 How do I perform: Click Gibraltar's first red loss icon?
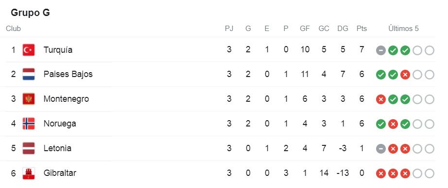pyautogui.click(x=380, y=173)
